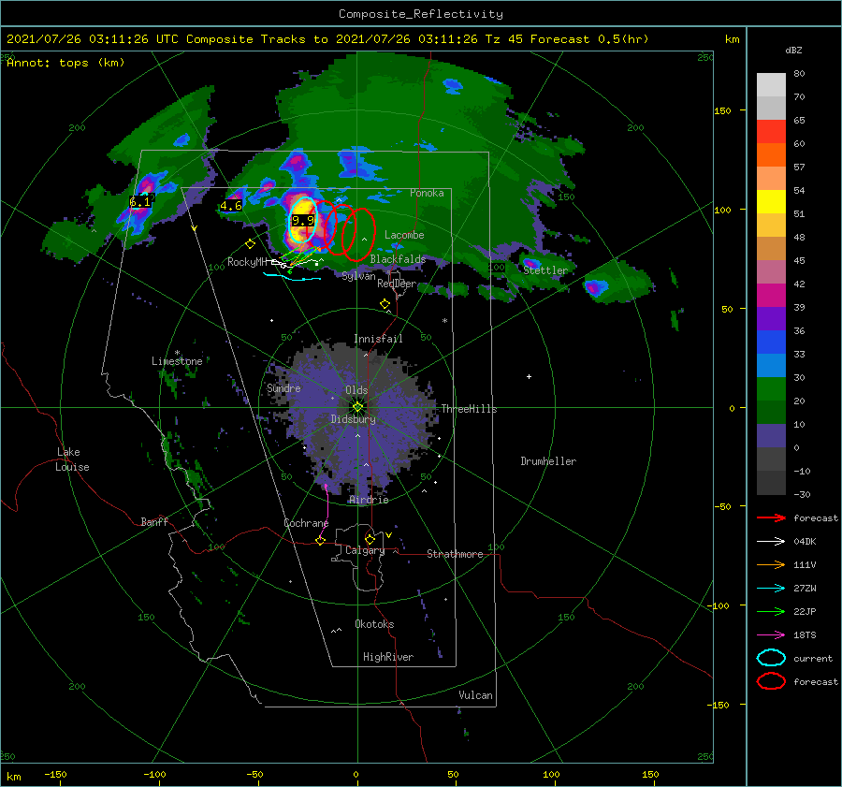842x787 pixels.
Task: Click the Blackfalds city label
Action: pos(398,259)
